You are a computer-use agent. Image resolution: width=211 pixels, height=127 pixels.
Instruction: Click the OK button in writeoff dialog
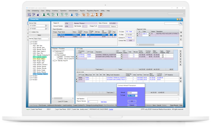[132, 101]
